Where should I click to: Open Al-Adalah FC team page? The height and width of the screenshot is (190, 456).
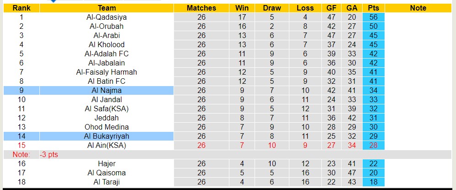(106, 54)
